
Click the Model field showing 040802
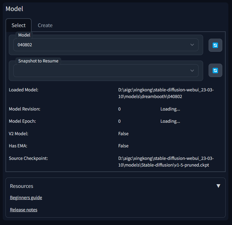(100, 45)
